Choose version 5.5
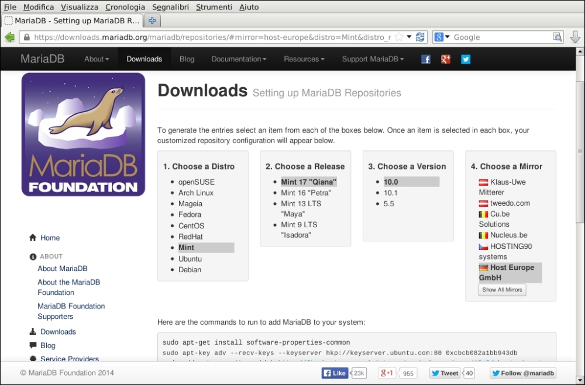The image size is (585, 385). 389,203
